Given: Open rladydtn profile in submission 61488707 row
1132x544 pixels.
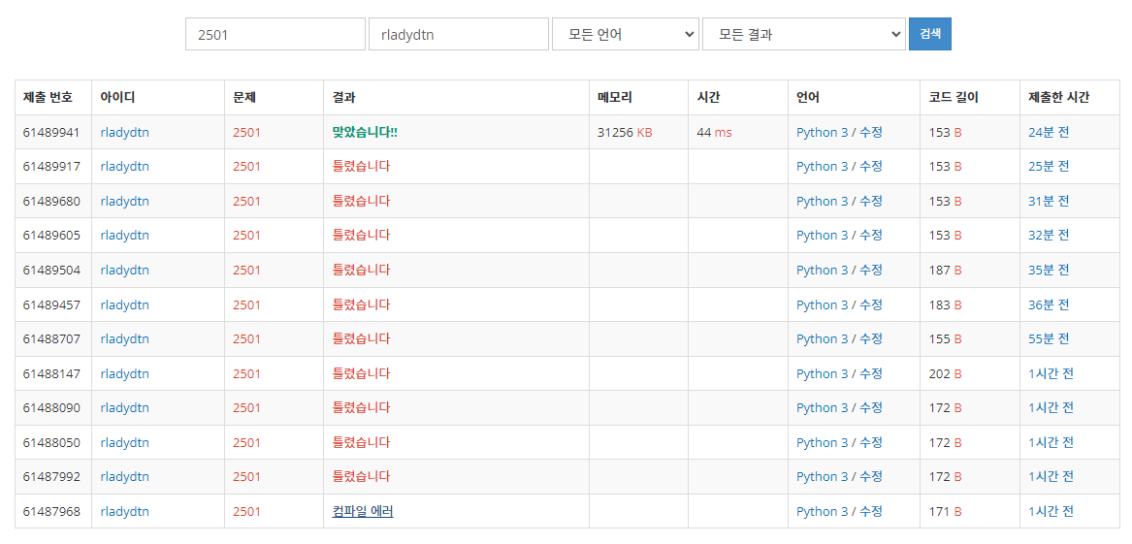Looking at the screenshot, I should click(x=125, y=339).
